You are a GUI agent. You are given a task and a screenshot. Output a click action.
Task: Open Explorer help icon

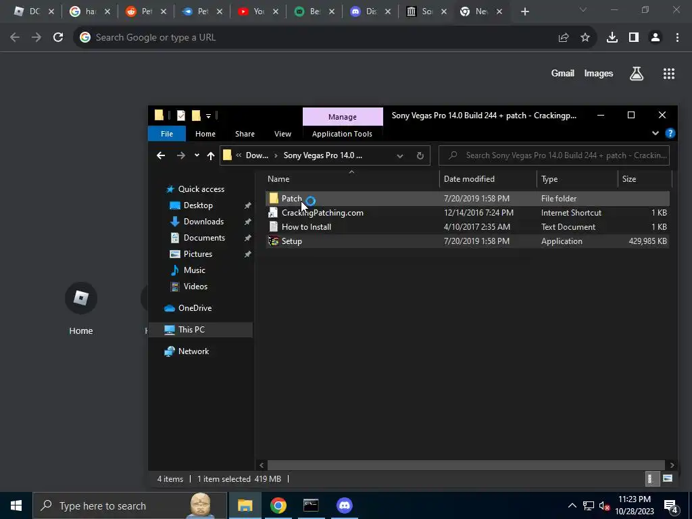tap(670, 133)
